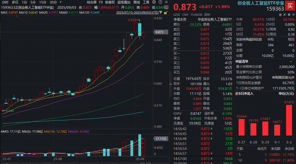Click the 华宝创业板人工智能ETF link
This screenshot has height=164, width=296.
tap(215, 19)
